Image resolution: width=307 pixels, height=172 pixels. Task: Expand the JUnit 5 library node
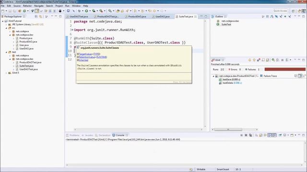pos(6,73)
